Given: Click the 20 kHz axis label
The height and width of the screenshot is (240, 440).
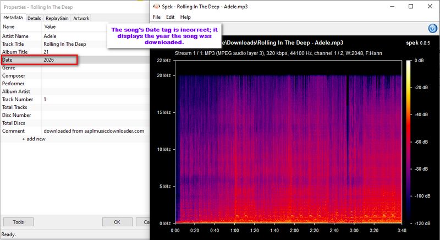Looking at the screenshot, I should tap(163, 75).
